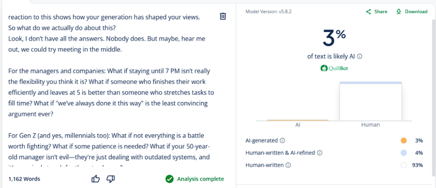
Task: Click the Download button
Action: (x=411, y=11)
